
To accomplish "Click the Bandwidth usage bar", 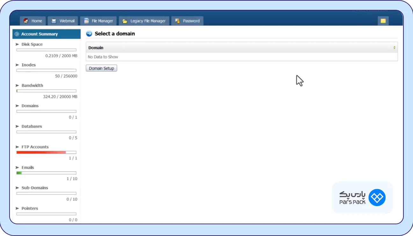I will 47,91.
